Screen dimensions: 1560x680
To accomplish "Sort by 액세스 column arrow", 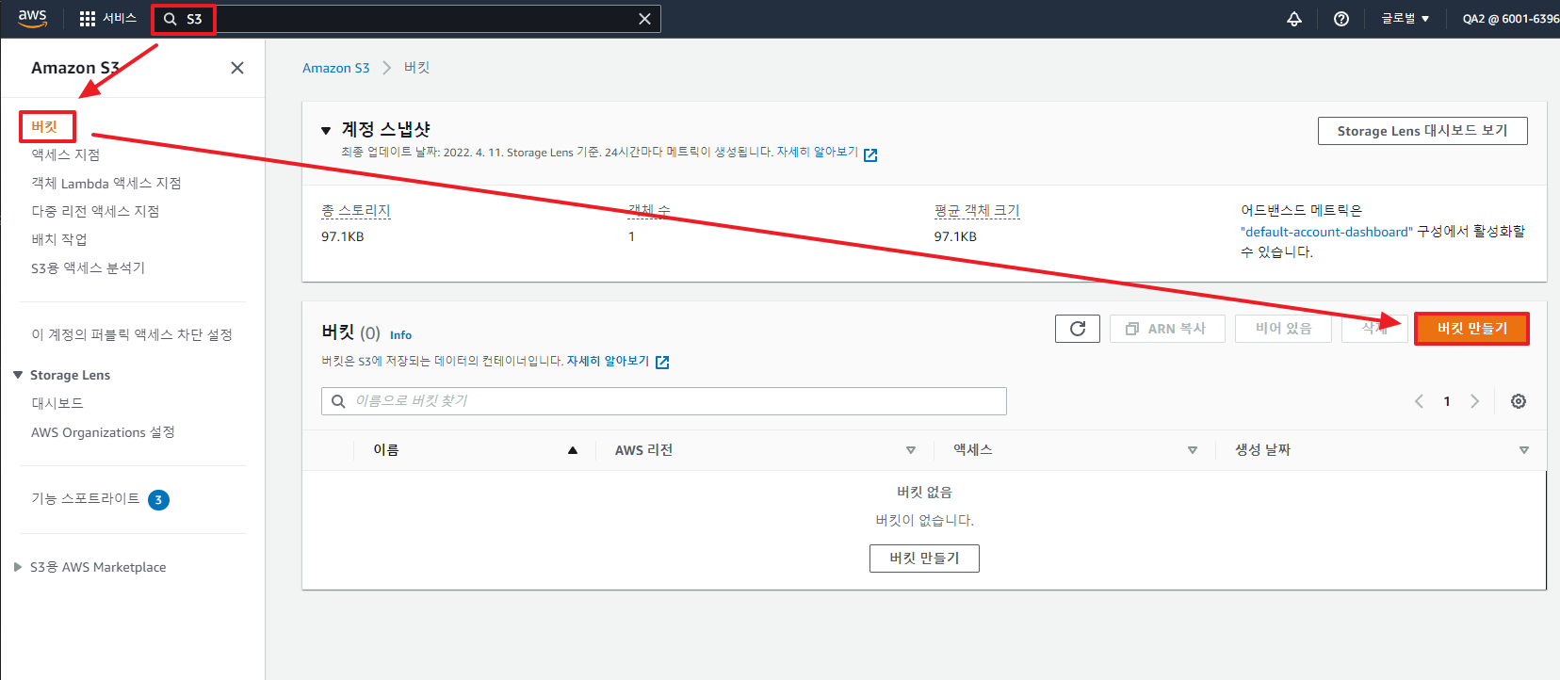I will (1193, 450).
